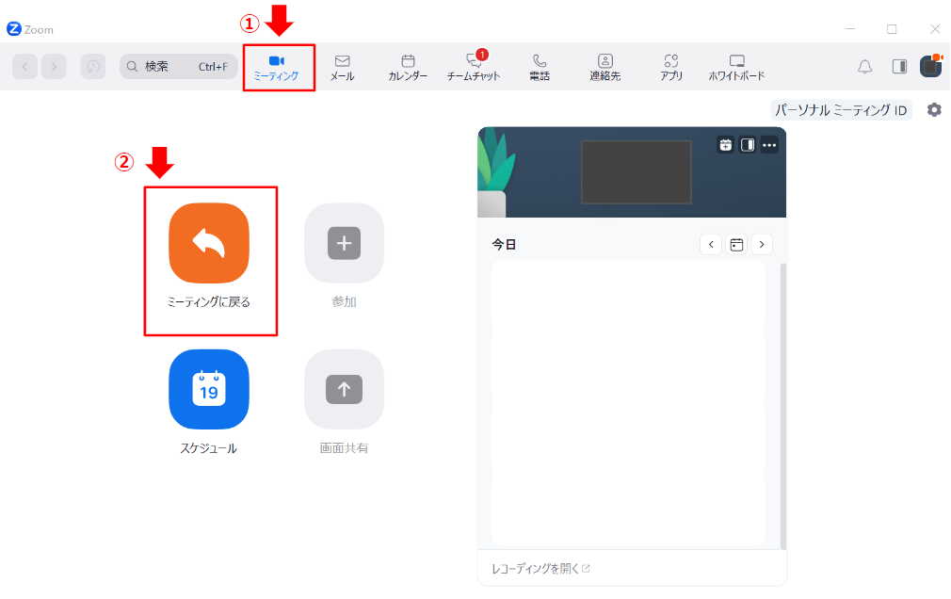Open the アプリ tab
This screenshot has height=599, width=951.
670,68
